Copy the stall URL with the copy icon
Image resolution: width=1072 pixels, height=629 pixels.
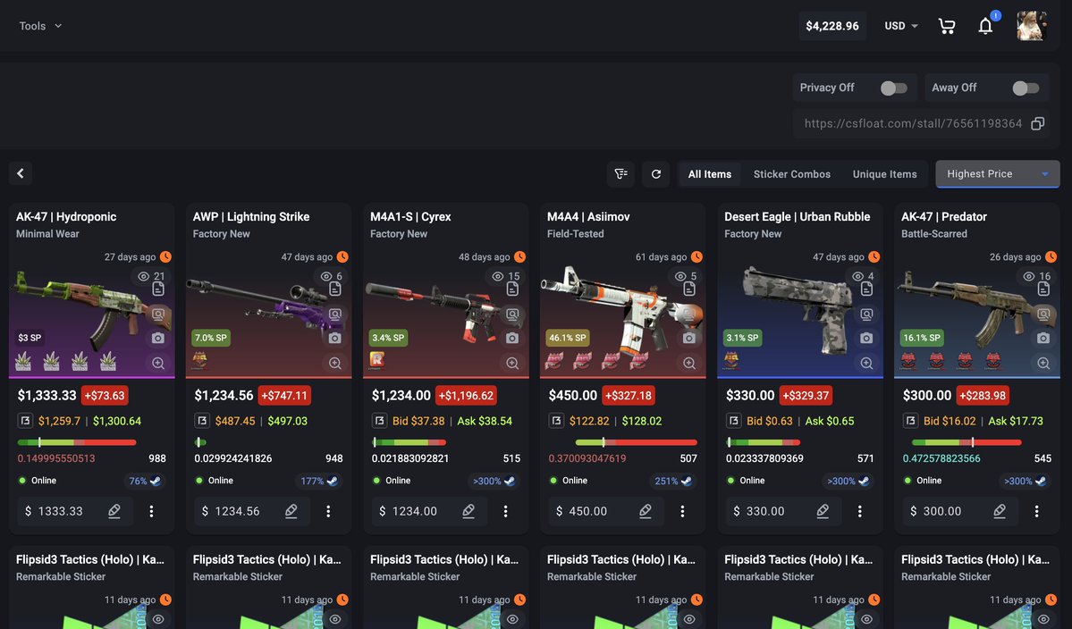(x=1037, y=123)
